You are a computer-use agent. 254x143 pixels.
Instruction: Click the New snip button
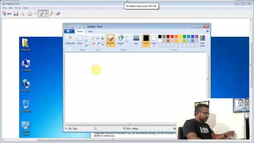pyautogui.click(x=7, y=14)
